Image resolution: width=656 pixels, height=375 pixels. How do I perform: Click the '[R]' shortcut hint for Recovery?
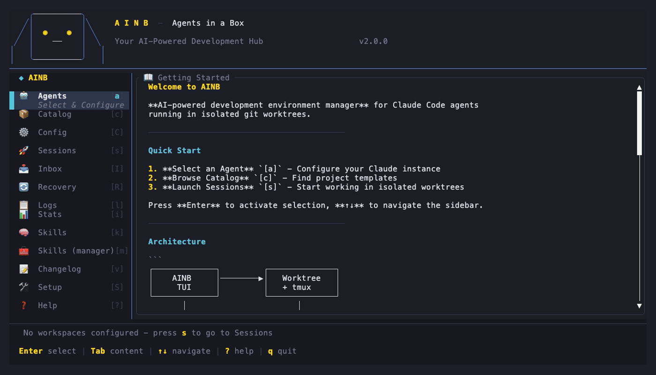pyautogui.click(x=117, y=187)
